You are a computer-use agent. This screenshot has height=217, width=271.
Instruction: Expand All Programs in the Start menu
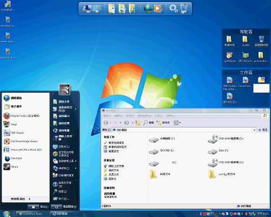21,199
